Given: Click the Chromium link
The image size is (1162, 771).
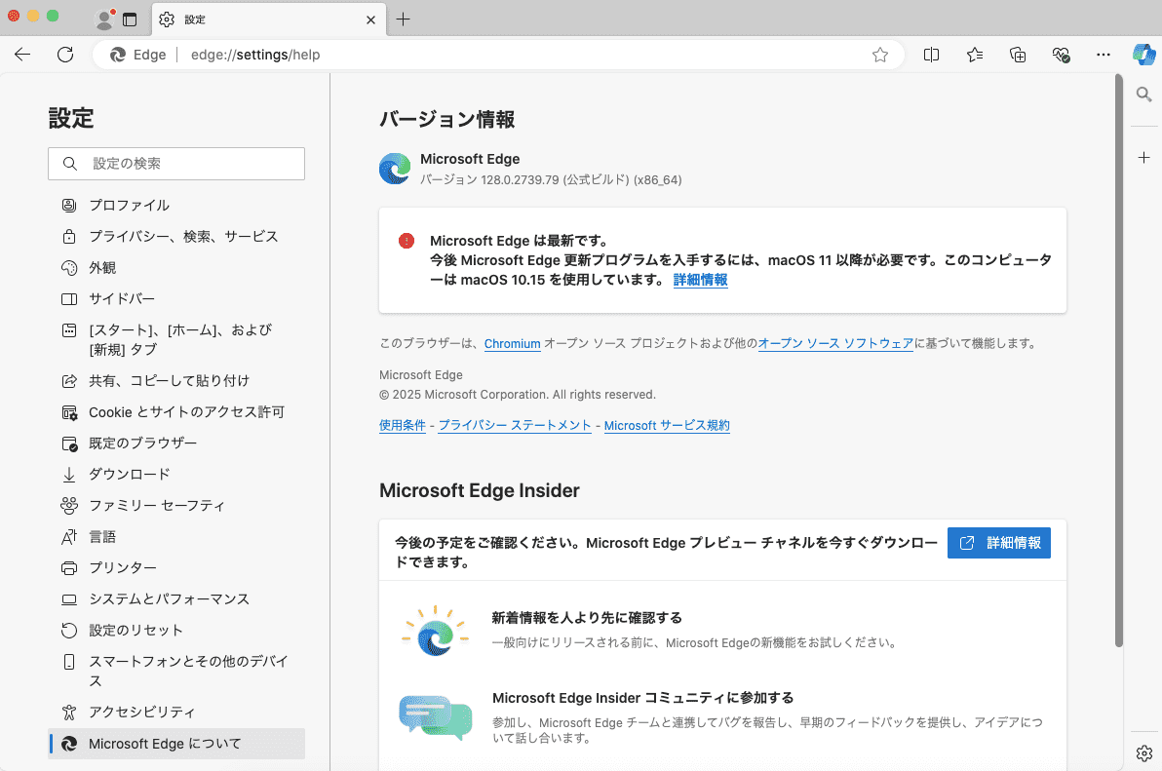Looking at the screenshot, I should (x=512, y=343).
